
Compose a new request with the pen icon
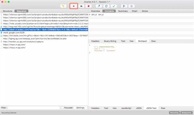click(99, 6)
